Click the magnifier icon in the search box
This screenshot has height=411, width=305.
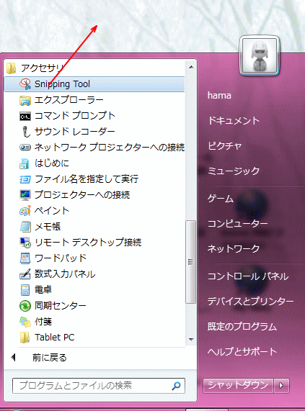coord(176,386)
